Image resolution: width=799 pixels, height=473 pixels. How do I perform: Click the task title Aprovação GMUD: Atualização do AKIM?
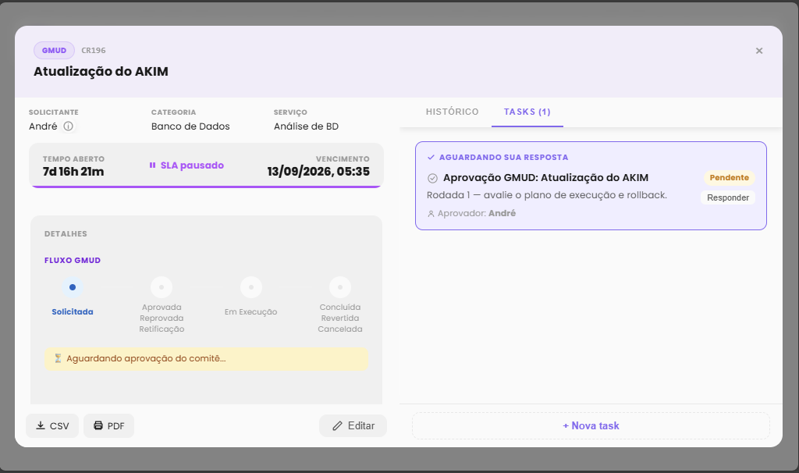coord(545,178)
